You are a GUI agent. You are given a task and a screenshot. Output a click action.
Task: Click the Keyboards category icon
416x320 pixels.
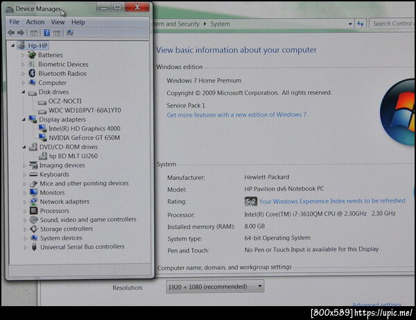33,174
